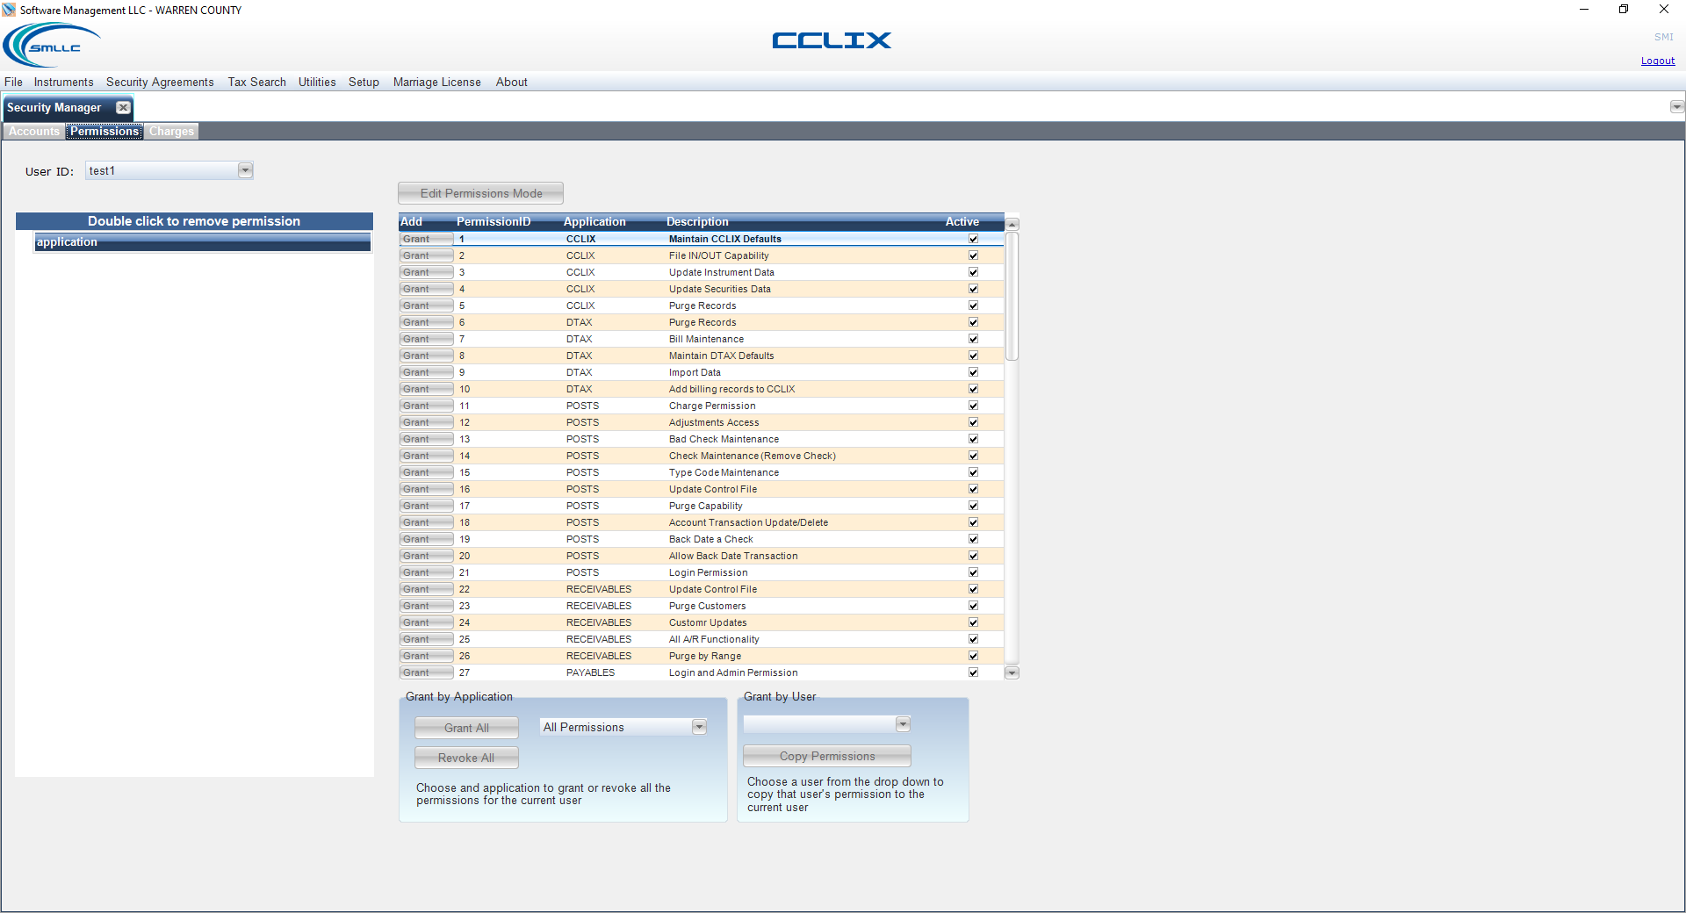Open the Marriage License menu
Image resolution: width=1686 pixels, height=913 pixels.
point(436,82)
